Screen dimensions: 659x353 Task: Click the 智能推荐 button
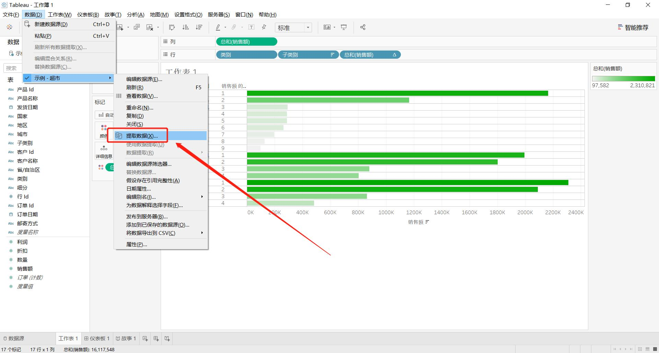point(633,27)
